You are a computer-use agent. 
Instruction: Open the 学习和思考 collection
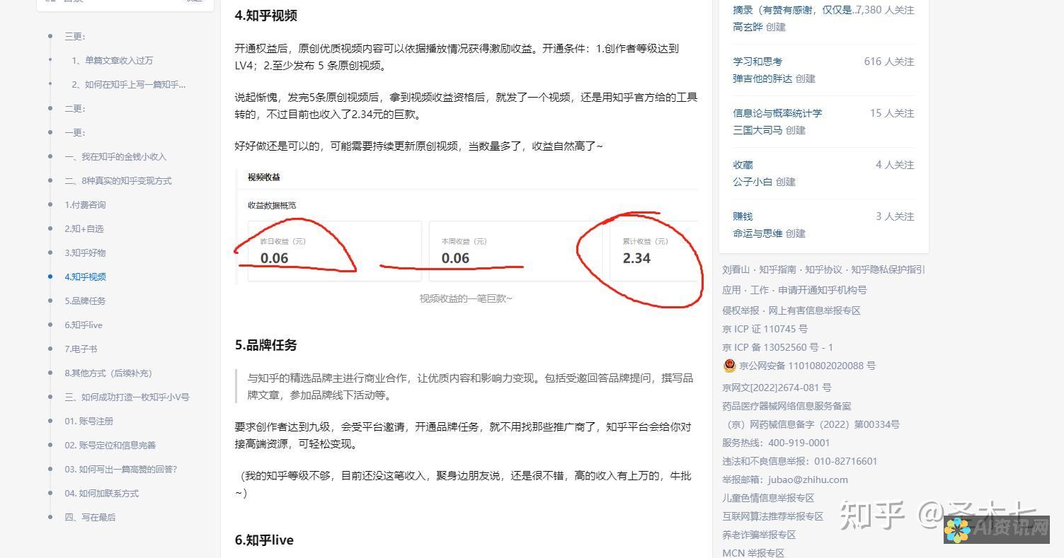757,62
